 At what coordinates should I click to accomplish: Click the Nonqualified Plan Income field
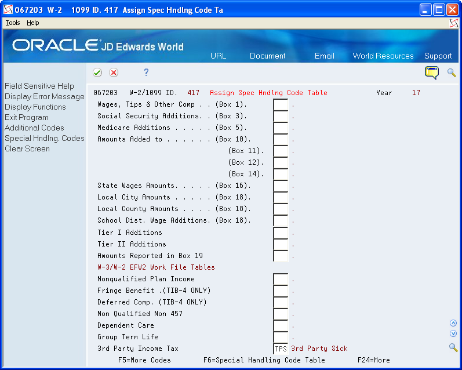[x=281, y=279]
